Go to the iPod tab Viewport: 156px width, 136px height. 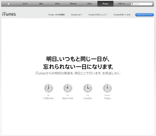click(57, 4)
